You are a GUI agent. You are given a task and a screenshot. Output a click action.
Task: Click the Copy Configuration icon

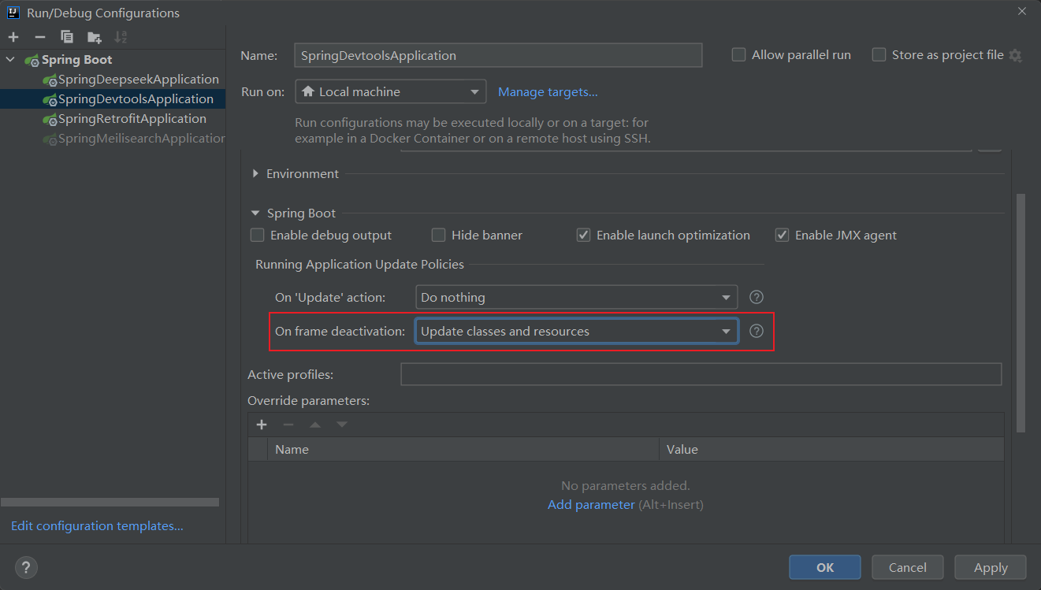click(67, 37)
